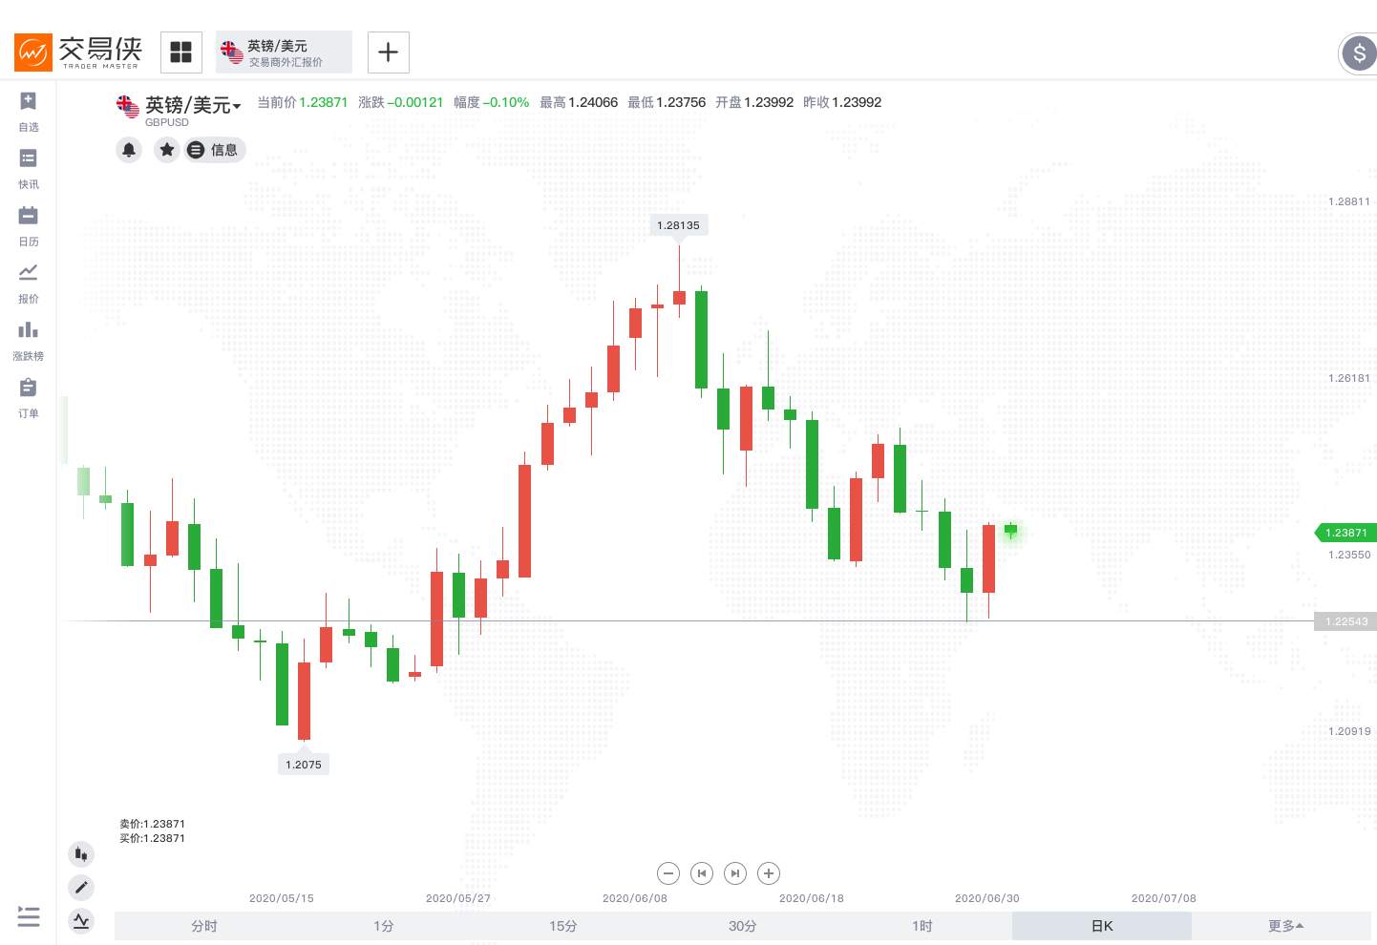Viewport: 1377px width, 945px height.
Task: Switch to the 15分 timeframe tab
Action: pyautogui.click(x=563, y=926)
